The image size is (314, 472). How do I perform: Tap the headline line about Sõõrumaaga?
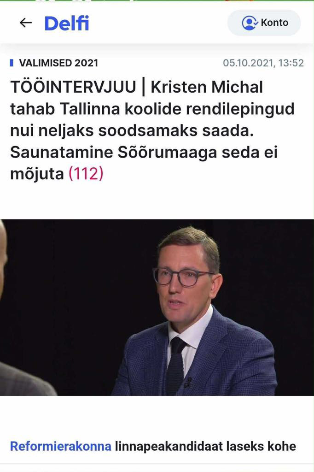(144, 152)
